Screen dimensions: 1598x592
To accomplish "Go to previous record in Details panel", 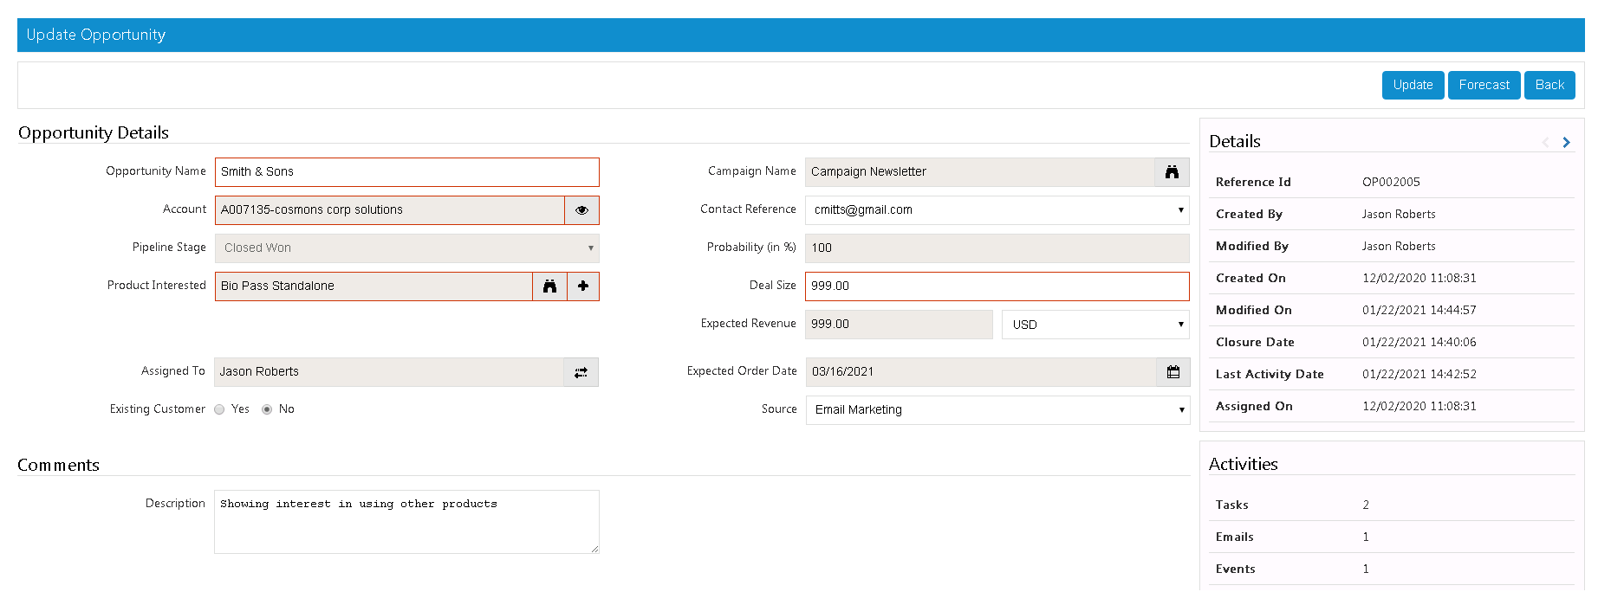I will 1545,143.
